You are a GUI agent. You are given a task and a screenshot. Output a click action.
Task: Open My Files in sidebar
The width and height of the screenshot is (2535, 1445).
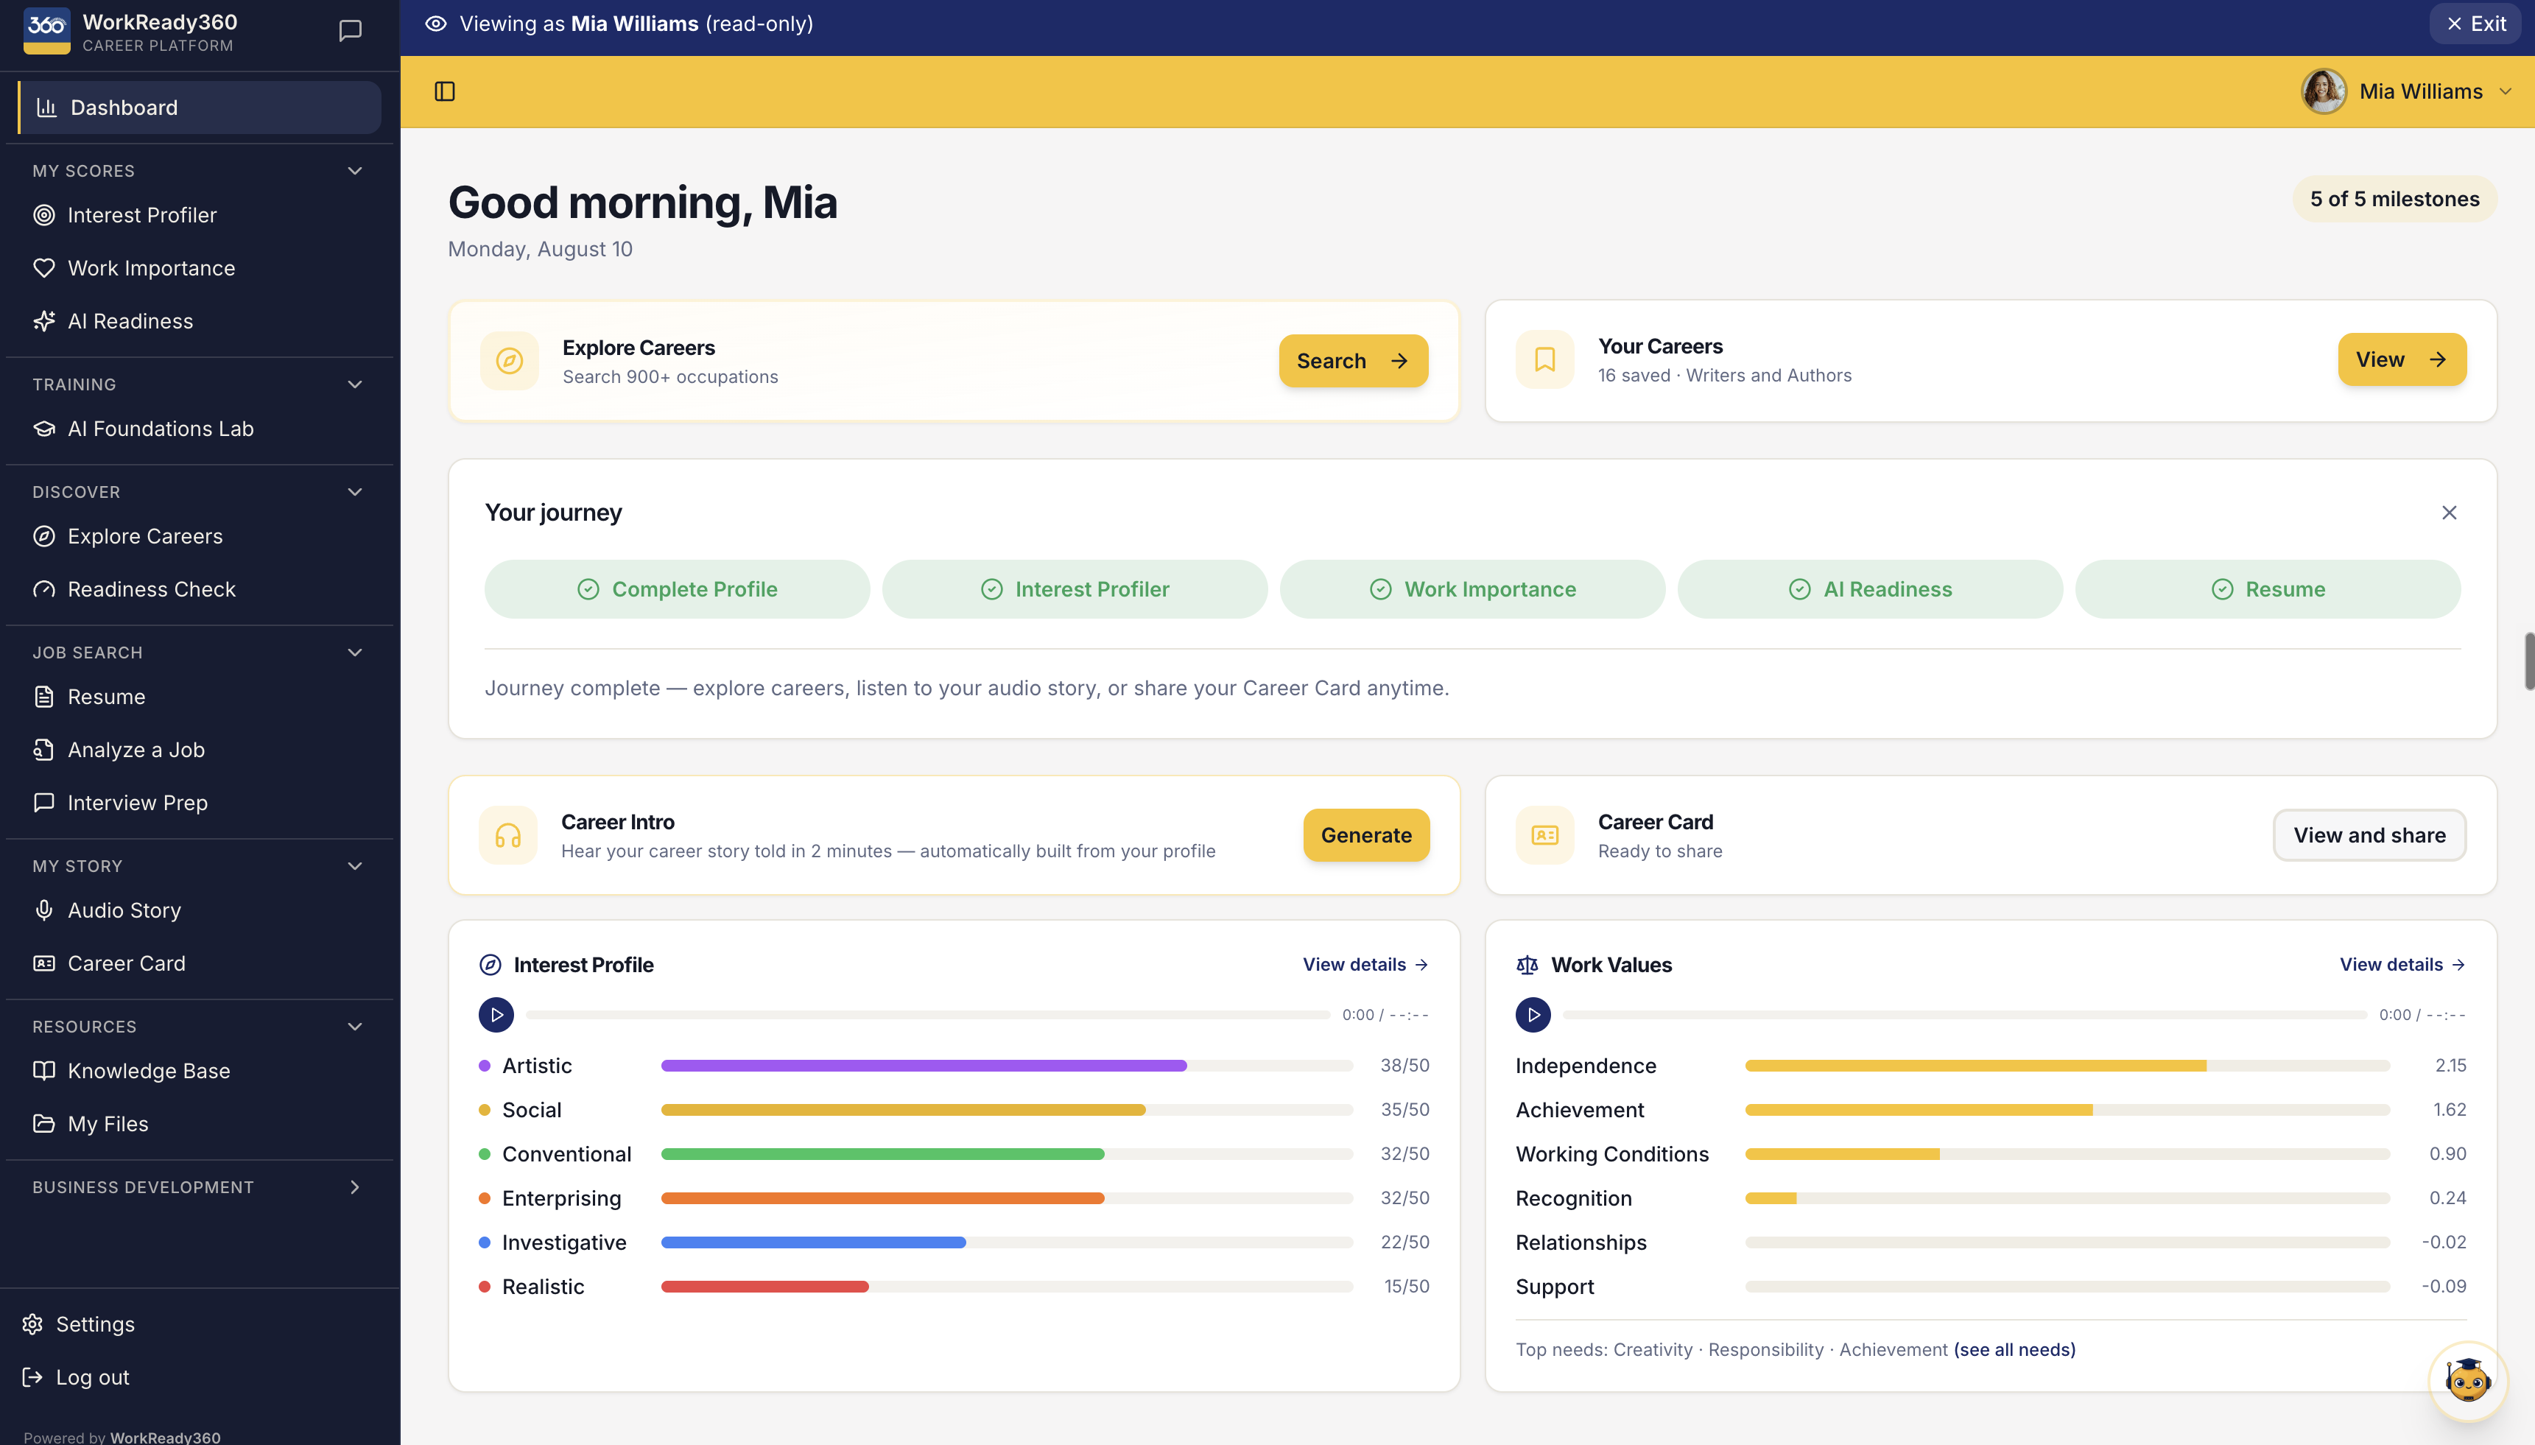point(200,1125)
